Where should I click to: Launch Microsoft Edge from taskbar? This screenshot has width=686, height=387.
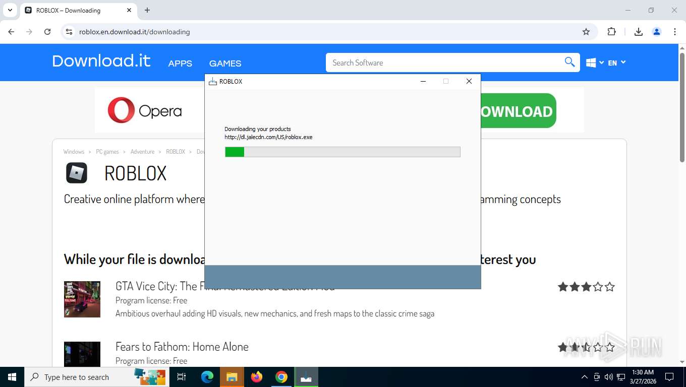tap(207, 377)
